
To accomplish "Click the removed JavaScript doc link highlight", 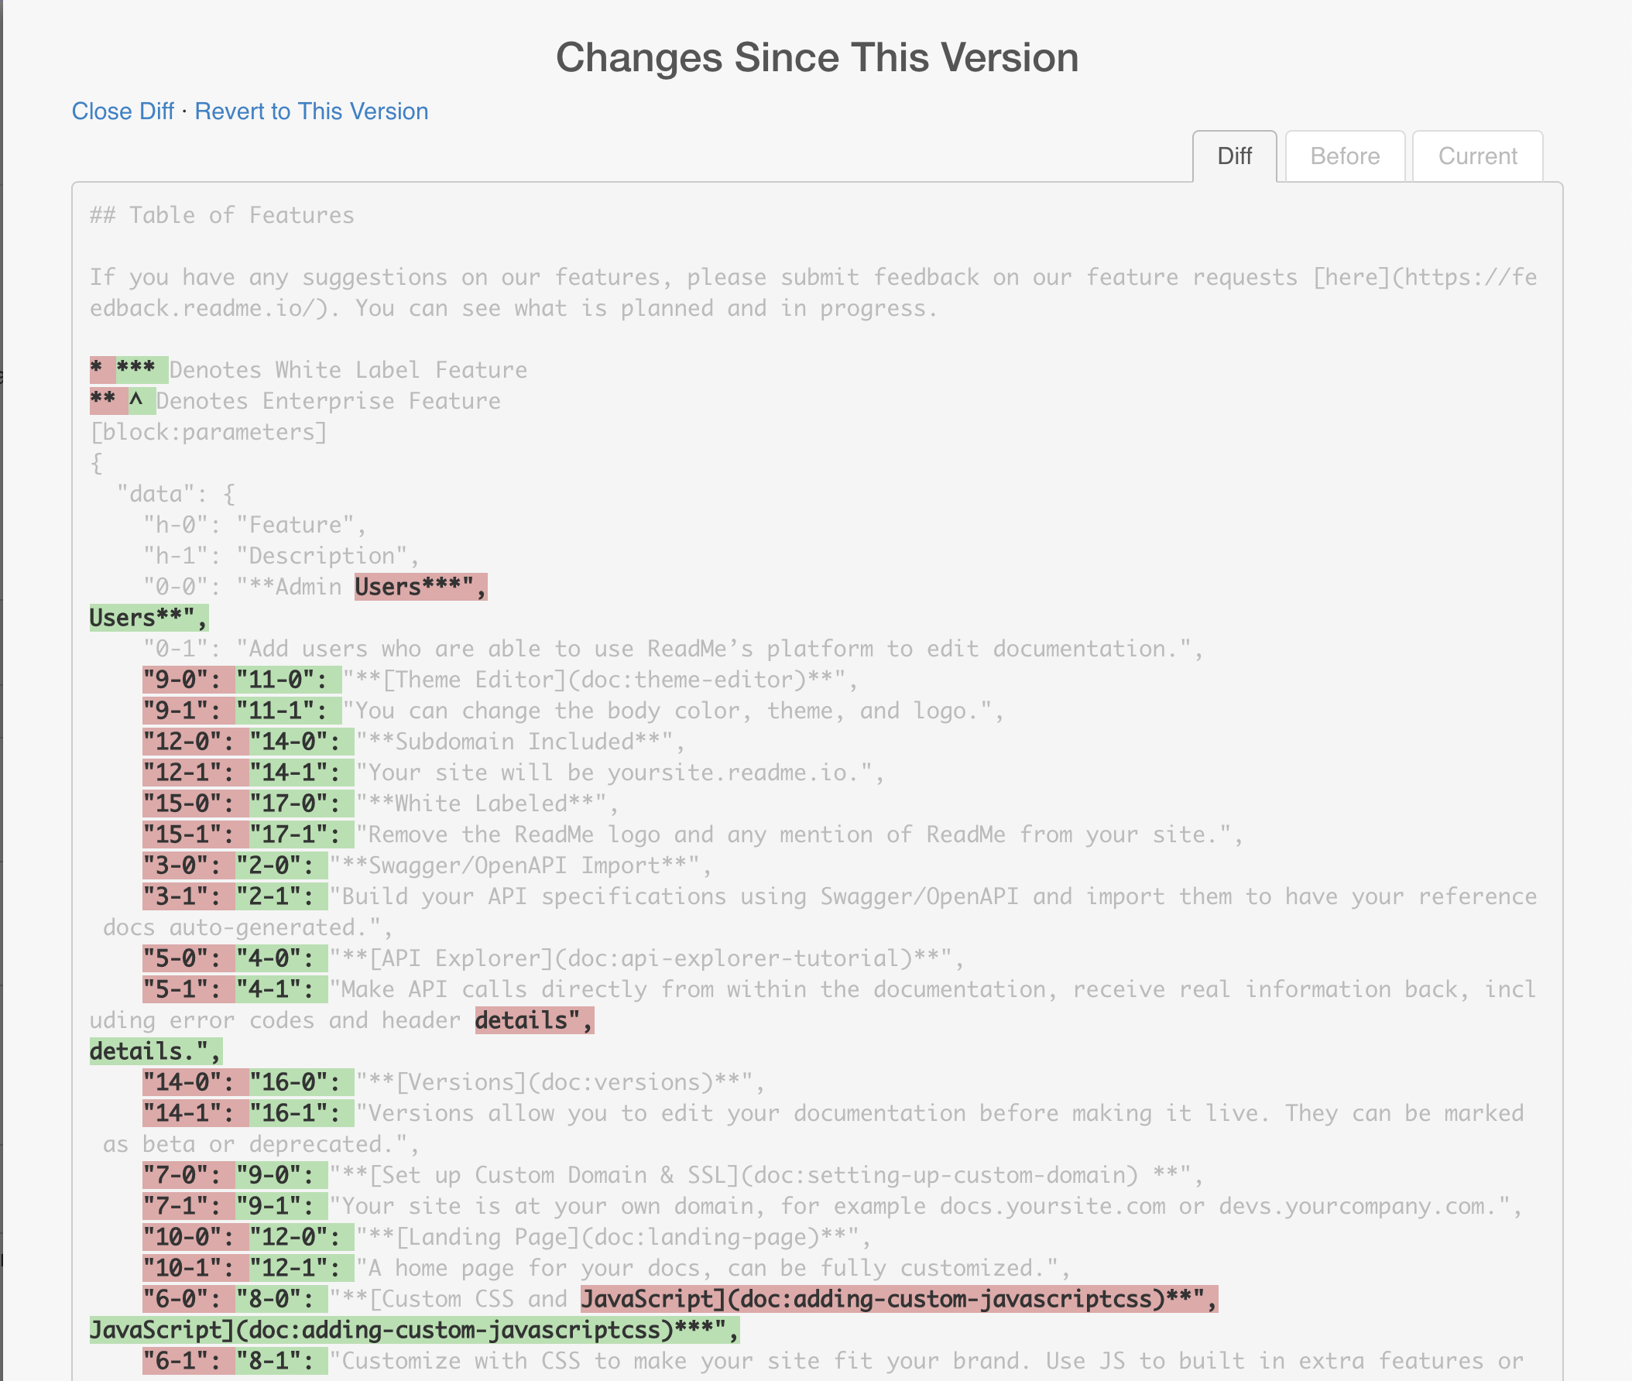I will 898,1299.
